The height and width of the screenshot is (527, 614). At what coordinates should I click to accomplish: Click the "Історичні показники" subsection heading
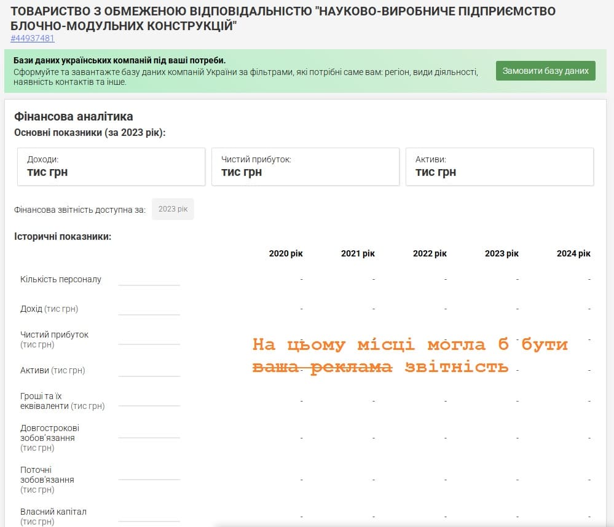[63, 236]
